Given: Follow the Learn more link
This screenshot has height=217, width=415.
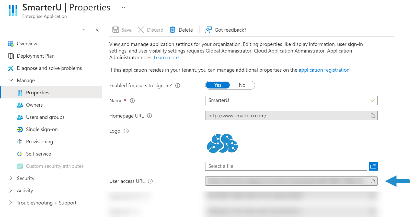Looking at the screenshot, I should pos(167,57).
